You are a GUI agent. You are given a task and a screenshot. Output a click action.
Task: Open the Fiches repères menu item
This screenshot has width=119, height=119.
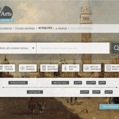25,29
